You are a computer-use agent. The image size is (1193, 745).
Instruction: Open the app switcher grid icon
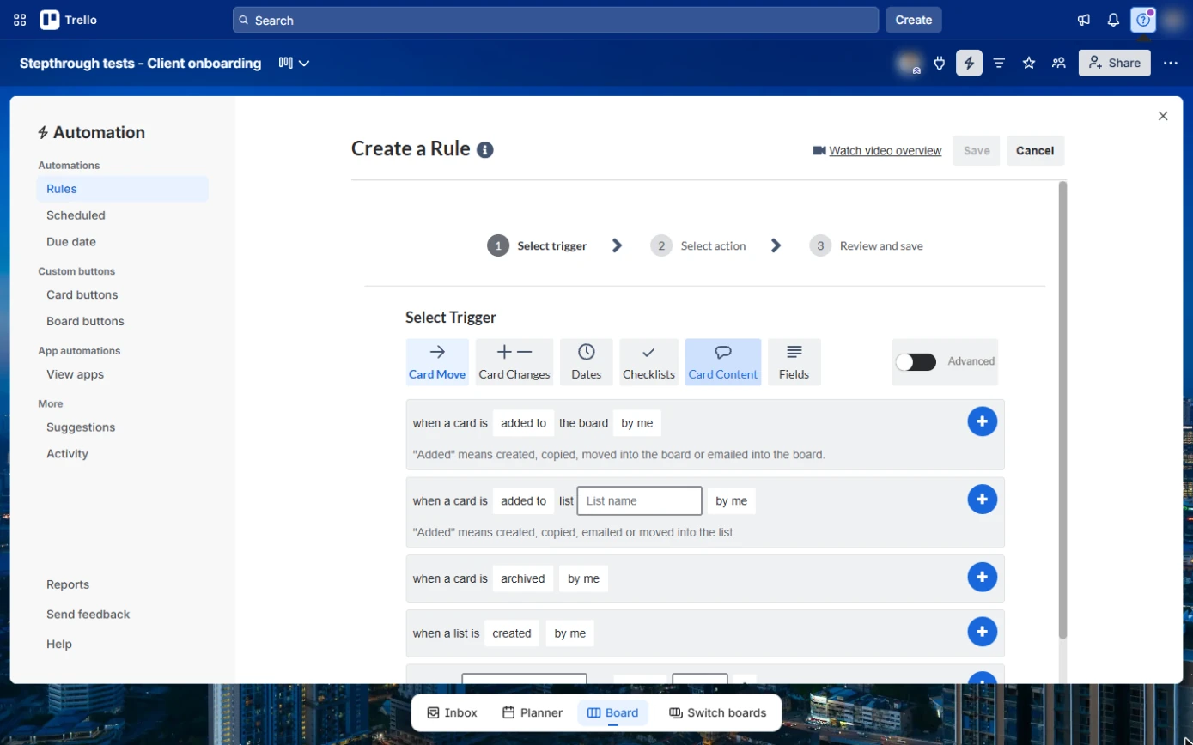(x=20, y=20)
